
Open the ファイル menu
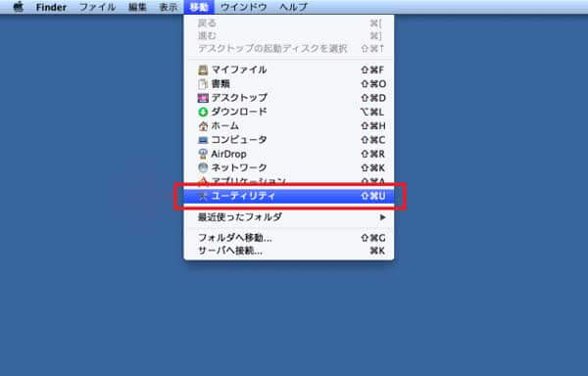(x=97, y=7)
